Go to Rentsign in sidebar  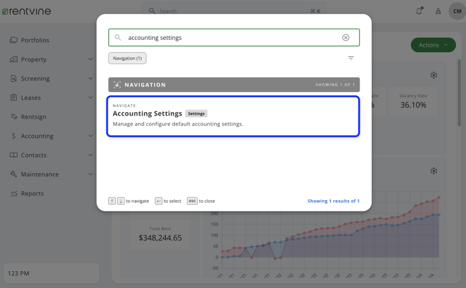[x=33, y=117]
